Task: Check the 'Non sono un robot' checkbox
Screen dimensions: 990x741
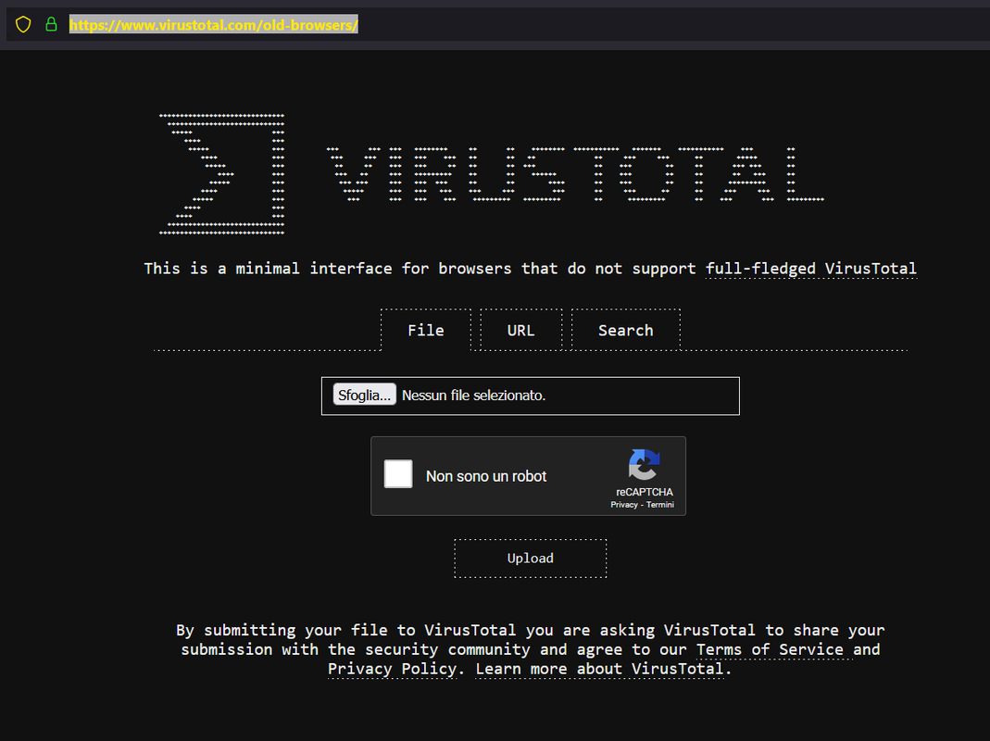Action: coord(398,474)
